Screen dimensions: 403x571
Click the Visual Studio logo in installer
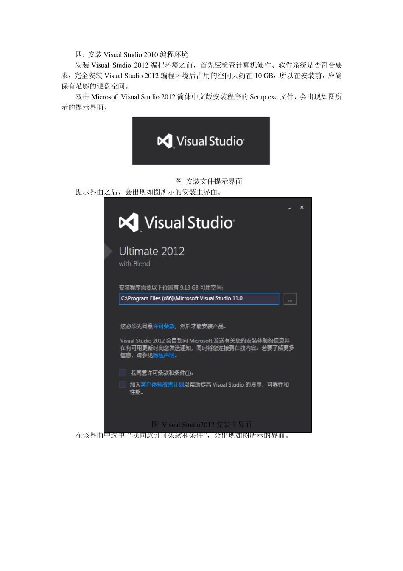176,223
